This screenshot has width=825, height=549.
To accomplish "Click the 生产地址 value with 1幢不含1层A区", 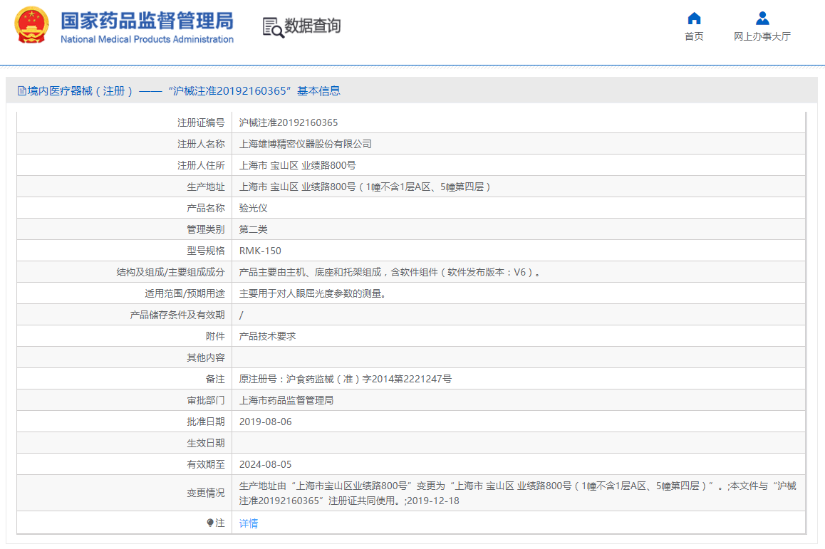I will [365, 187].
